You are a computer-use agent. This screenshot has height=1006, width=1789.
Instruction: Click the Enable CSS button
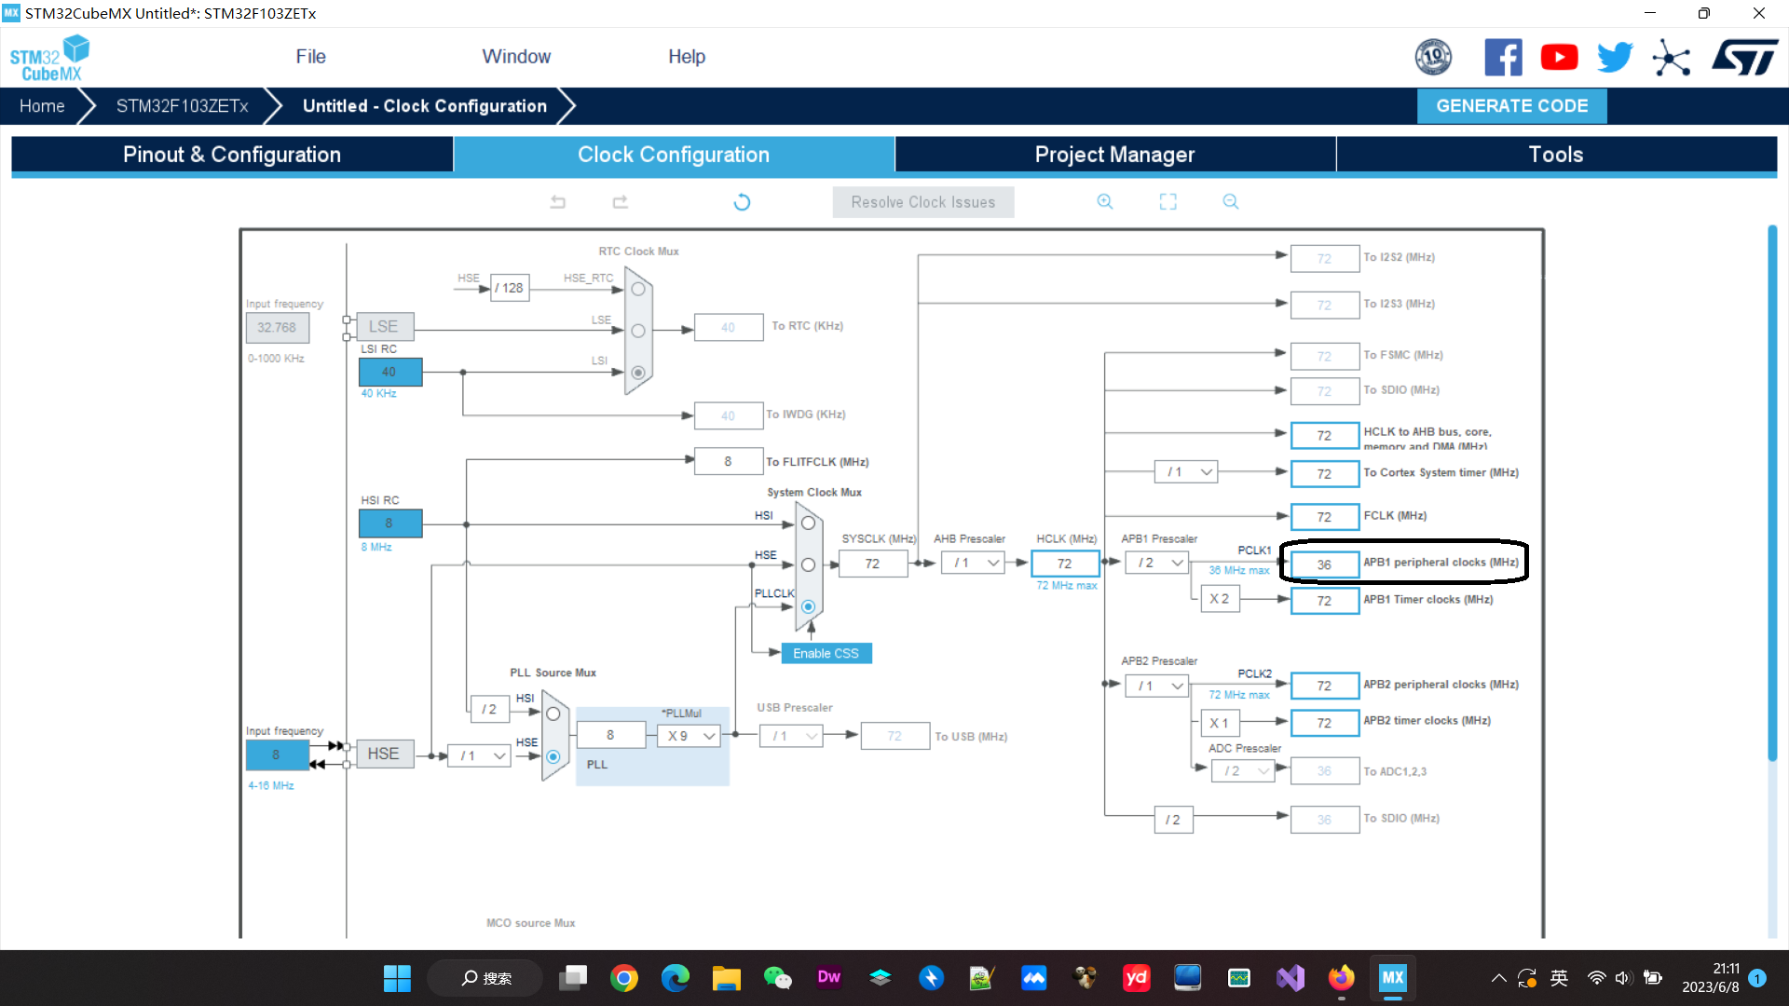826,654
